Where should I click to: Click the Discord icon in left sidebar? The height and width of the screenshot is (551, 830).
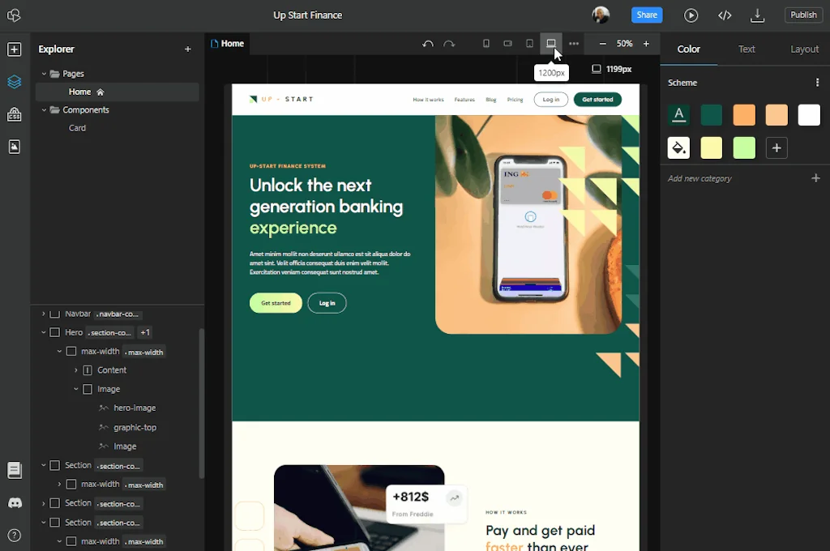pyautogui.click(x=15, y=503)
